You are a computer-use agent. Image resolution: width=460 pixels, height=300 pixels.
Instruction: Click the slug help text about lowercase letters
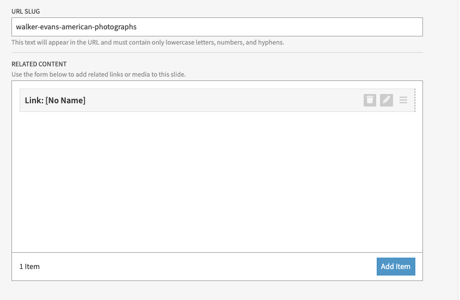(x=148, y=42)
